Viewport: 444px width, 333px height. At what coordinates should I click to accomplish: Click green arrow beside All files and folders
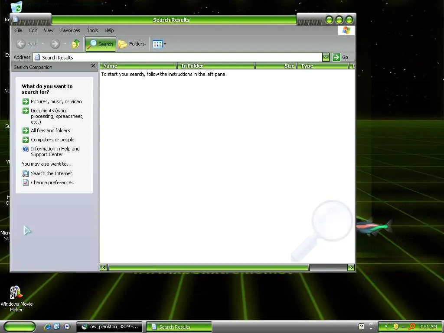[x=26, y=131]
